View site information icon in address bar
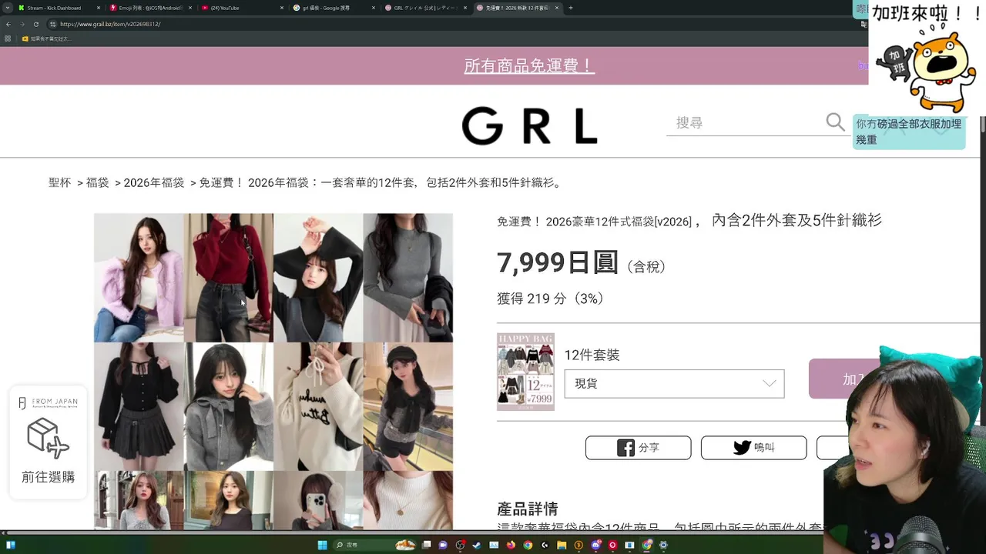 52,24
